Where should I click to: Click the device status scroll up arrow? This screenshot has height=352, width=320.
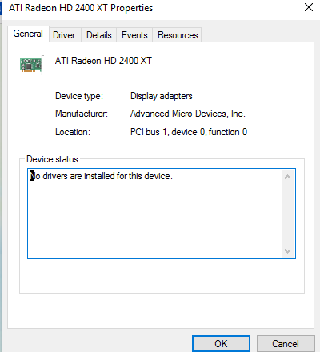(x=287, y=177)
